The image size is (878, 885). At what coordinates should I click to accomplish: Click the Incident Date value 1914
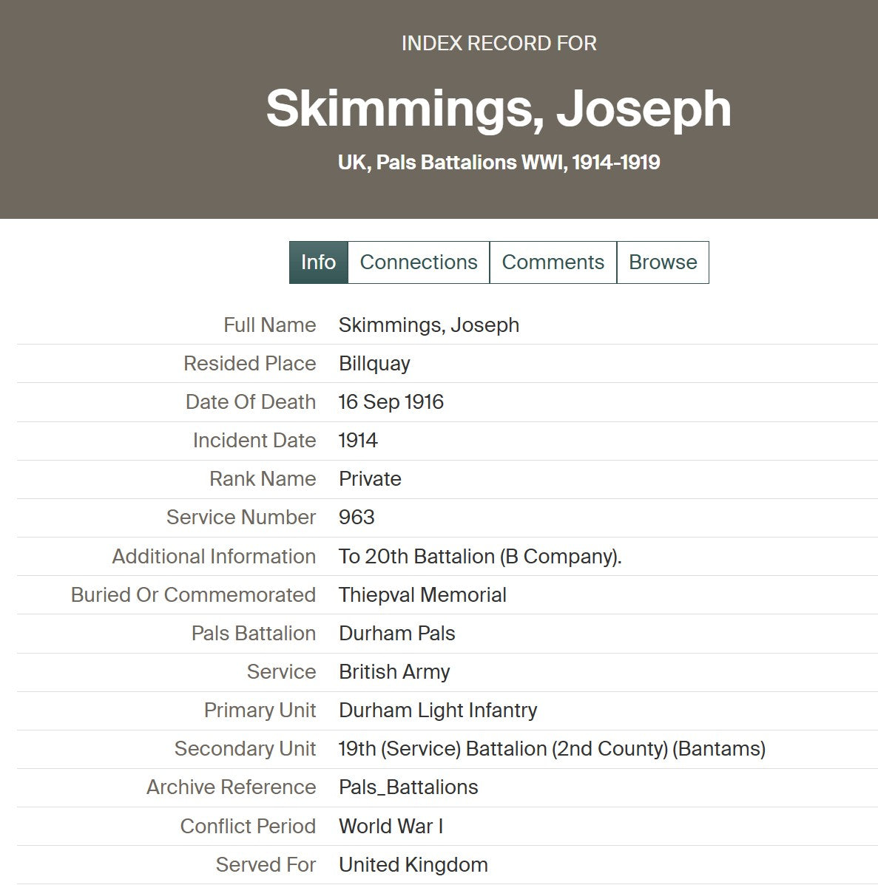click(358, 441)
